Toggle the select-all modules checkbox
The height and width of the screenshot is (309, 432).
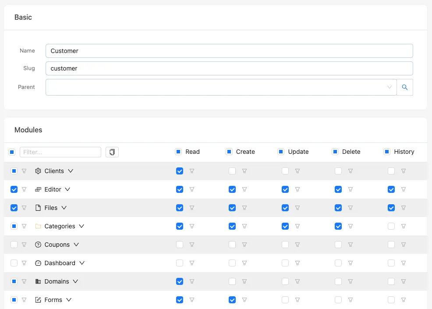click(x=12, y=152)
